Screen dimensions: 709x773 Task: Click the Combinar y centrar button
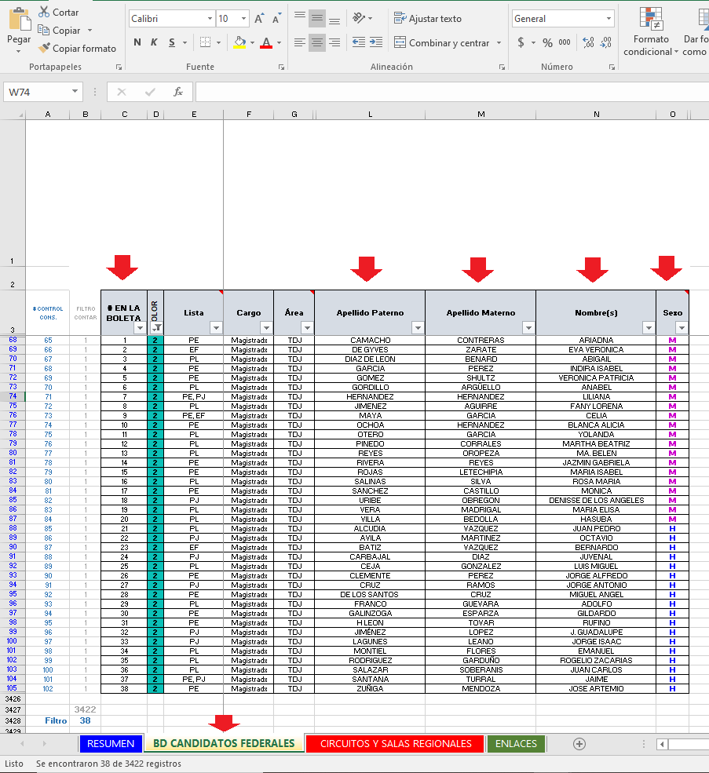point(442,43)
